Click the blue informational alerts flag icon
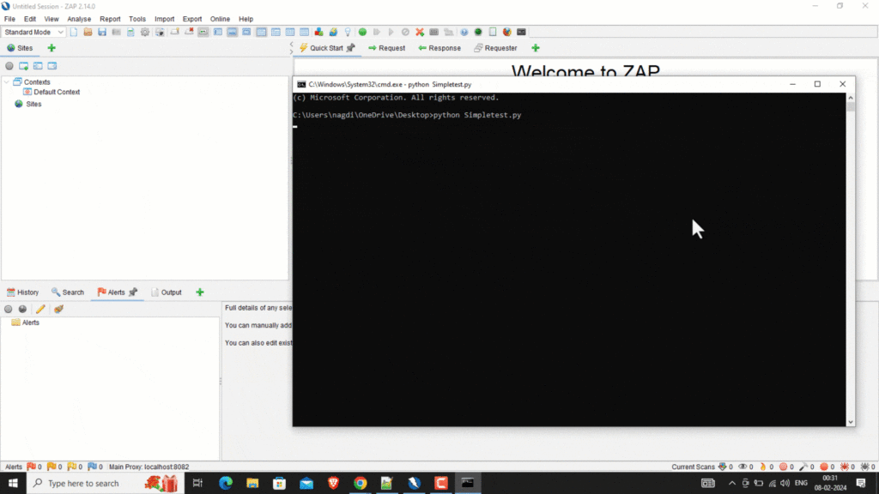The image size is (879, 494). 92,467
